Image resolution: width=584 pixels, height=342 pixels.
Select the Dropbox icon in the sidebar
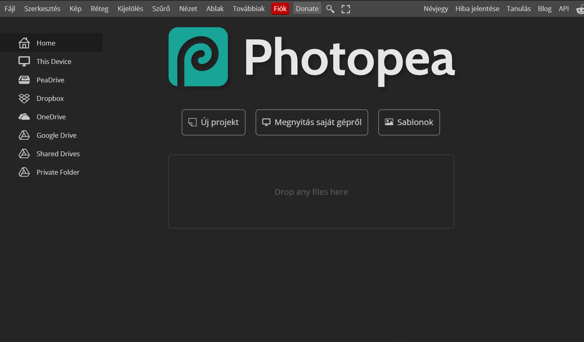[x=24, y=98]
